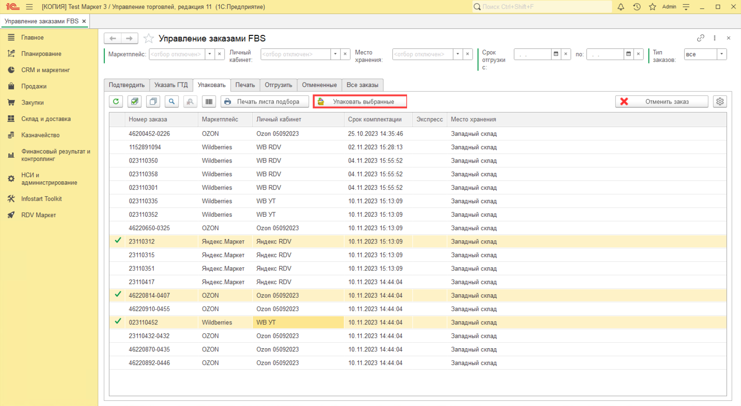Switch to the Отгрузить tab
Viewport: 741px width, 406px height.
click(x=278, y=85)
